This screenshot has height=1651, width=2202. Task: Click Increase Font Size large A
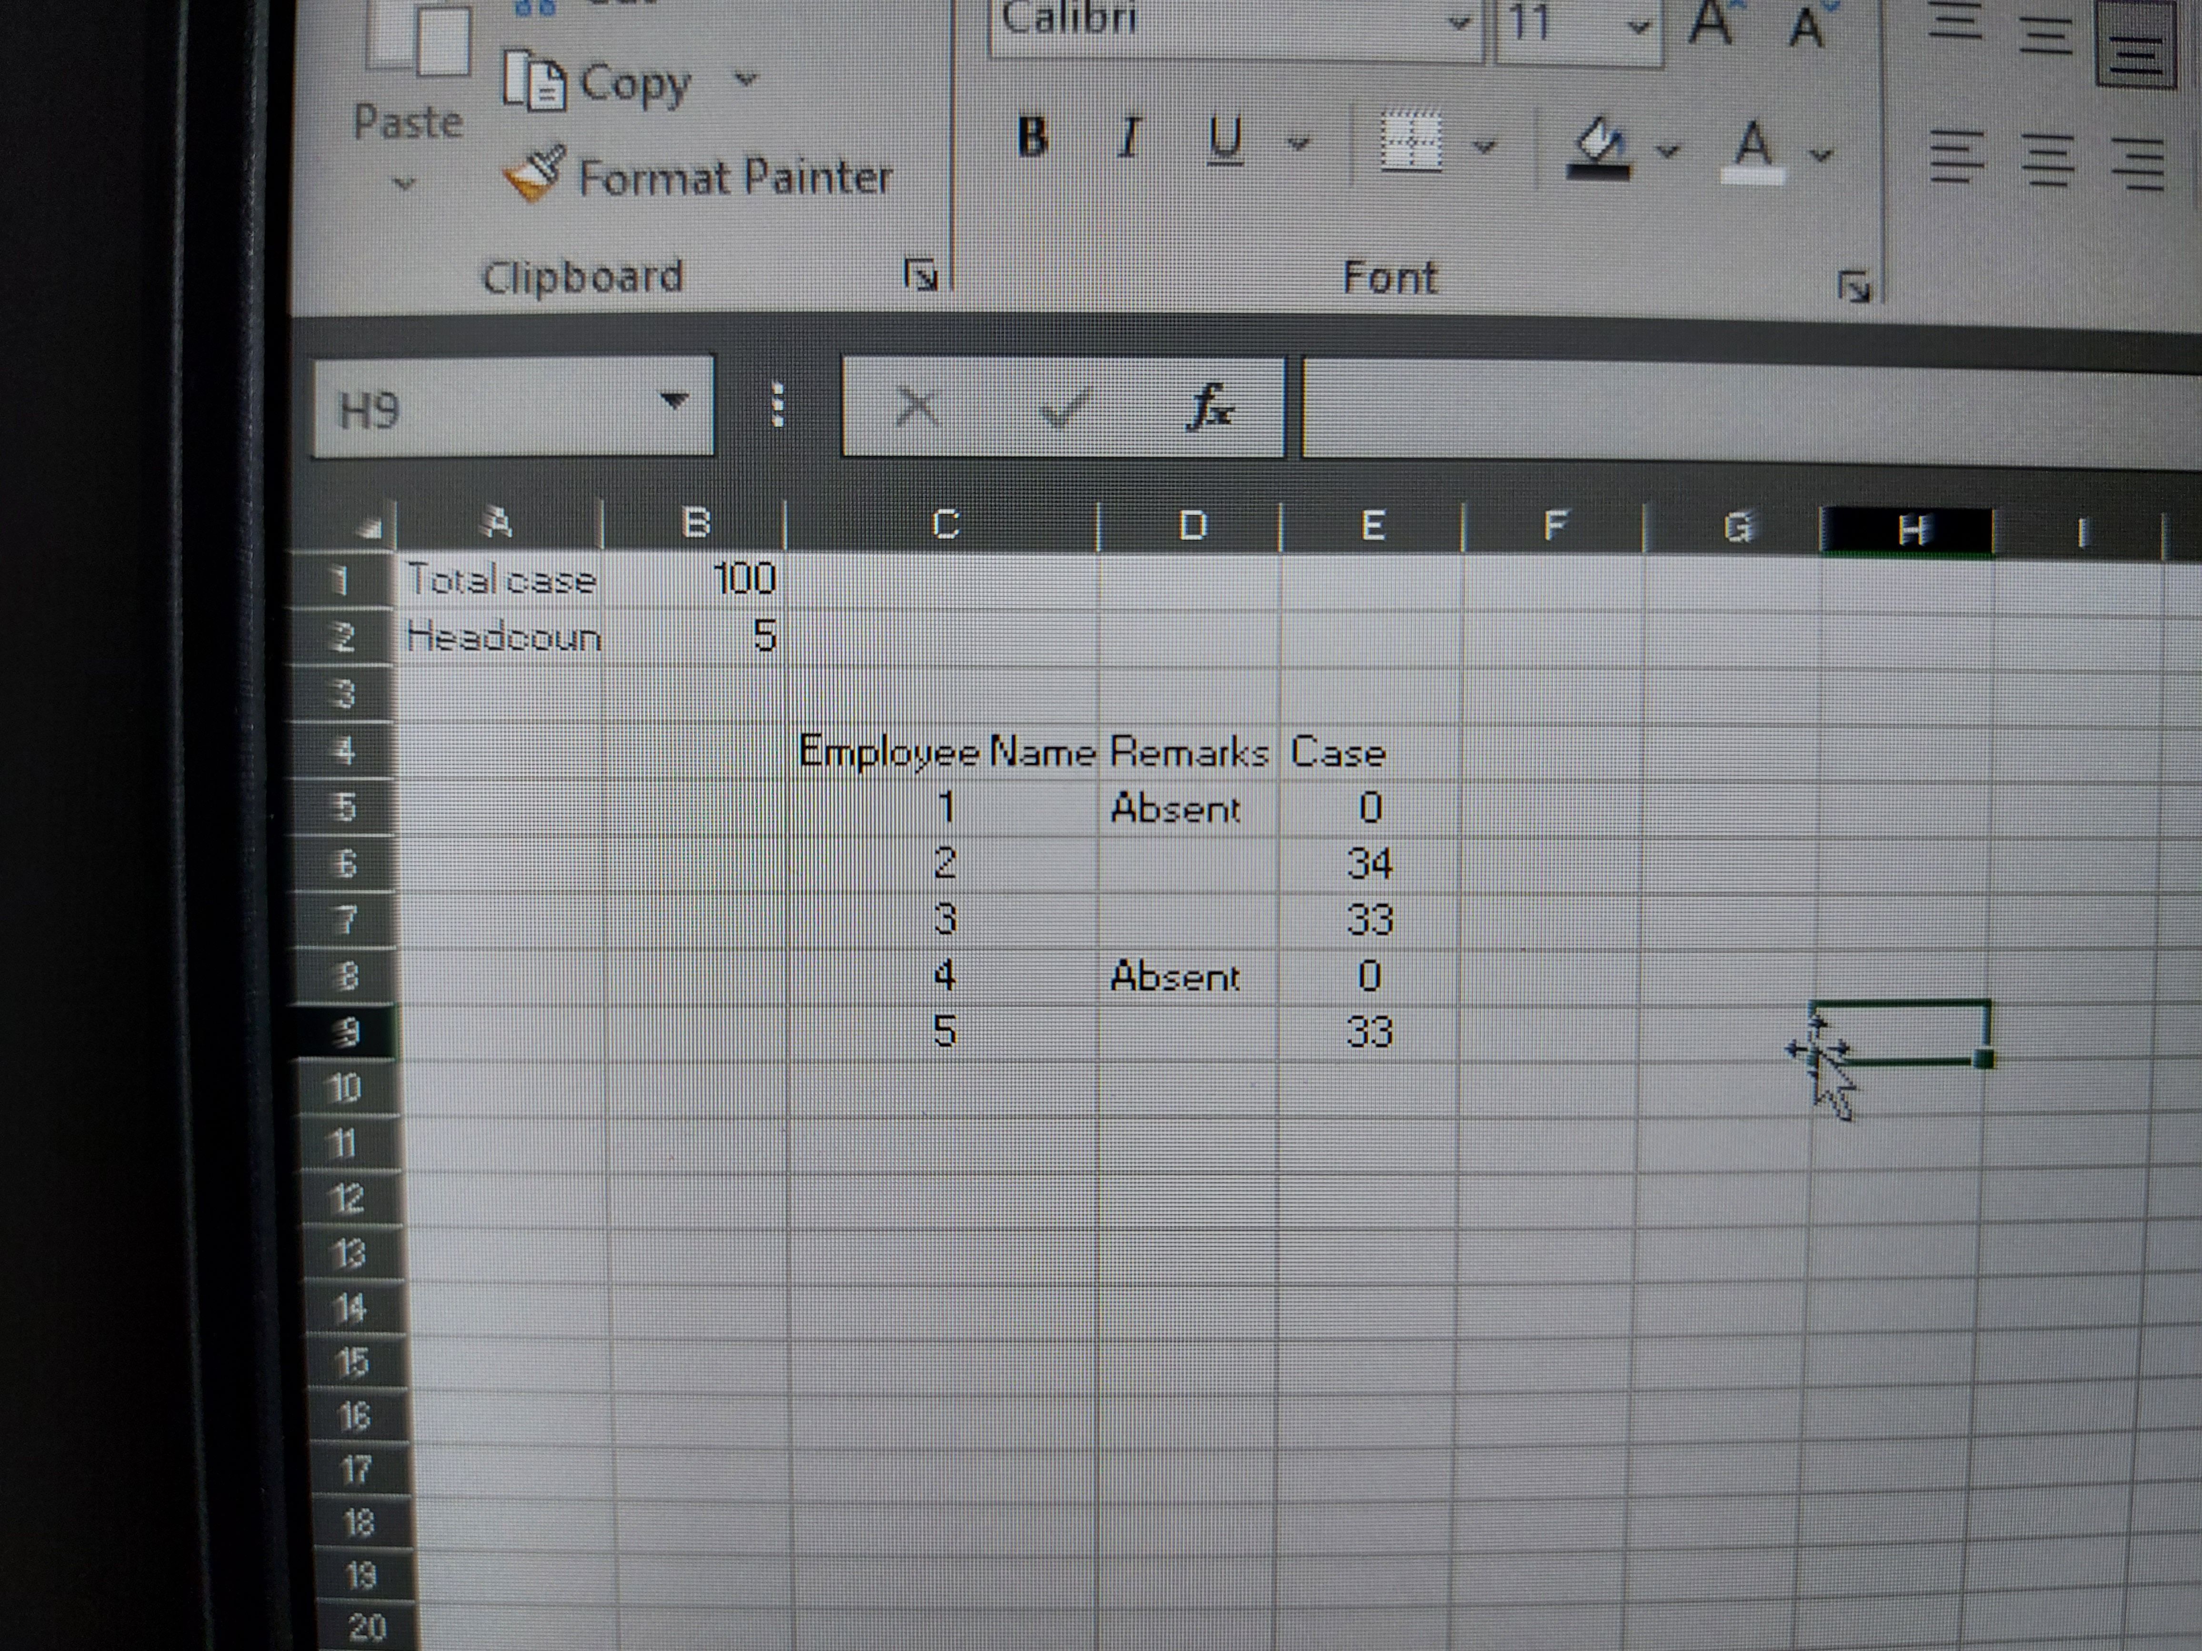click(x=1711, y=22)
